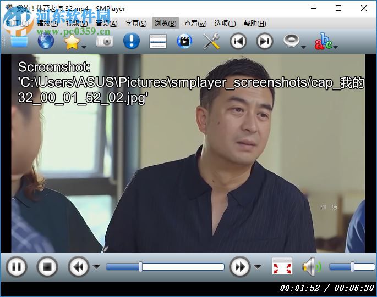The image size is (377, 297).
Task: Expand the rewind options dropdown arrow
Action: [x=96, y=267]
